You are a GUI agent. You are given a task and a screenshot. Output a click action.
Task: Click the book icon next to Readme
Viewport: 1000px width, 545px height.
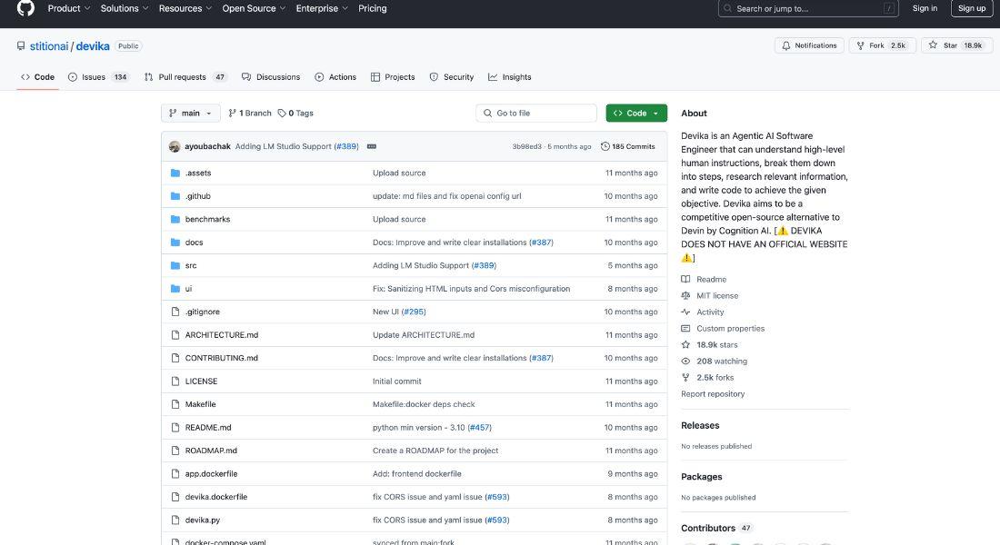[685, 279]
